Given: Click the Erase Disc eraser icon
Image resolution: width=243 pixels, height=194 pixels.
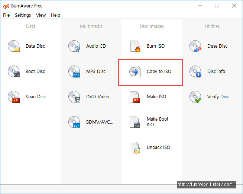Looking at the screenshot, I should click(195, 46).
